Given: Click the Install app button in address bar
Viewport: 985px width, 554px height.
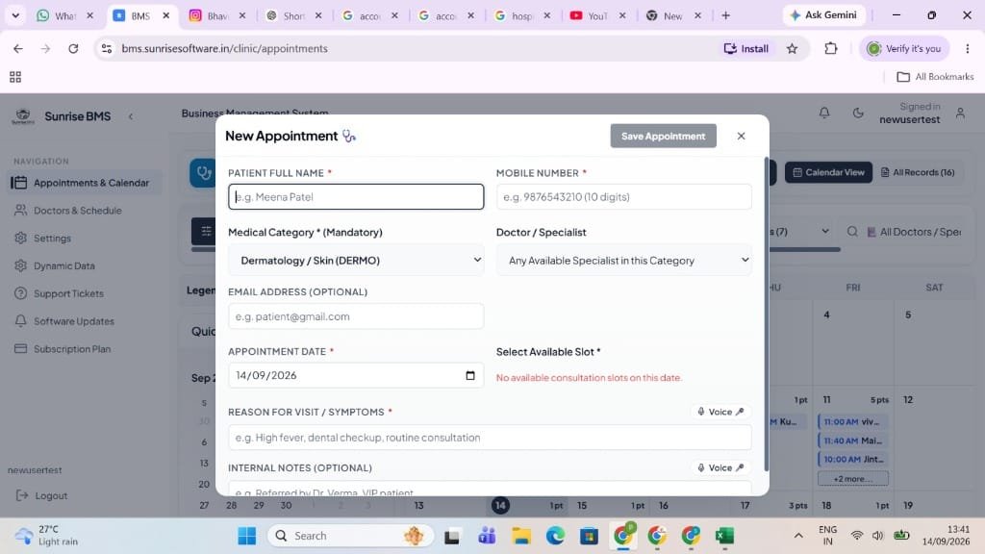Looking at the screenshot, I should (x=746, y=48).
